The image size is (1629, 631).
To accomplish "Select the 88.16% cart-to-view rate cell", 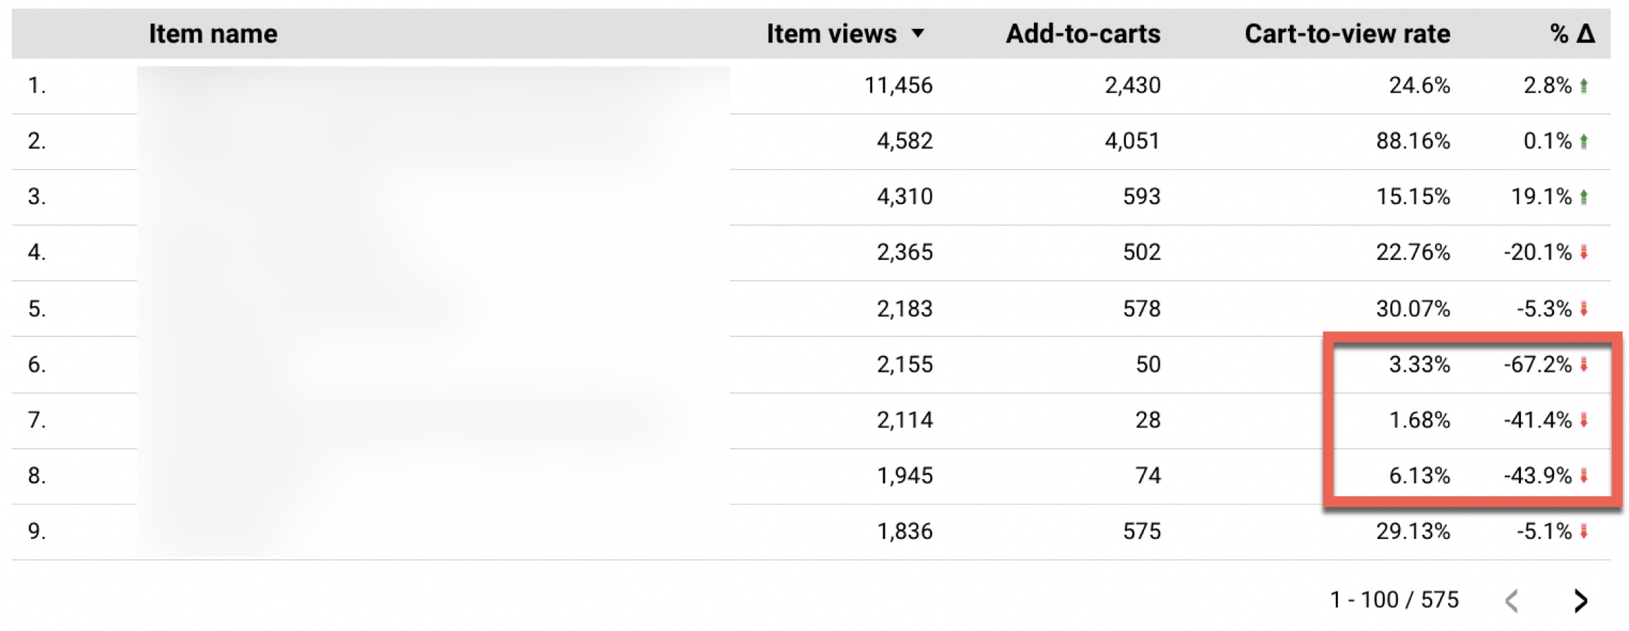I will pyautogui.click(x=1413, y=142).
